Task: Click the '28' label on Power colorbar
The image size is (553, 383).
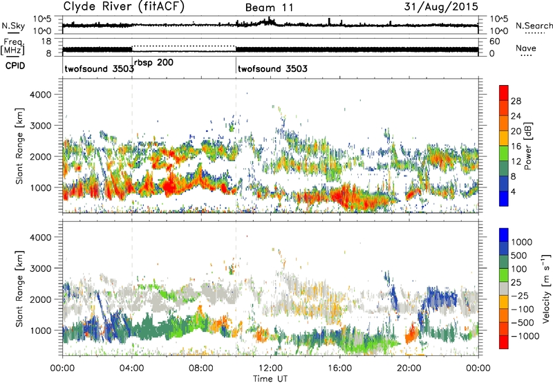Action: tap(516, 101)
